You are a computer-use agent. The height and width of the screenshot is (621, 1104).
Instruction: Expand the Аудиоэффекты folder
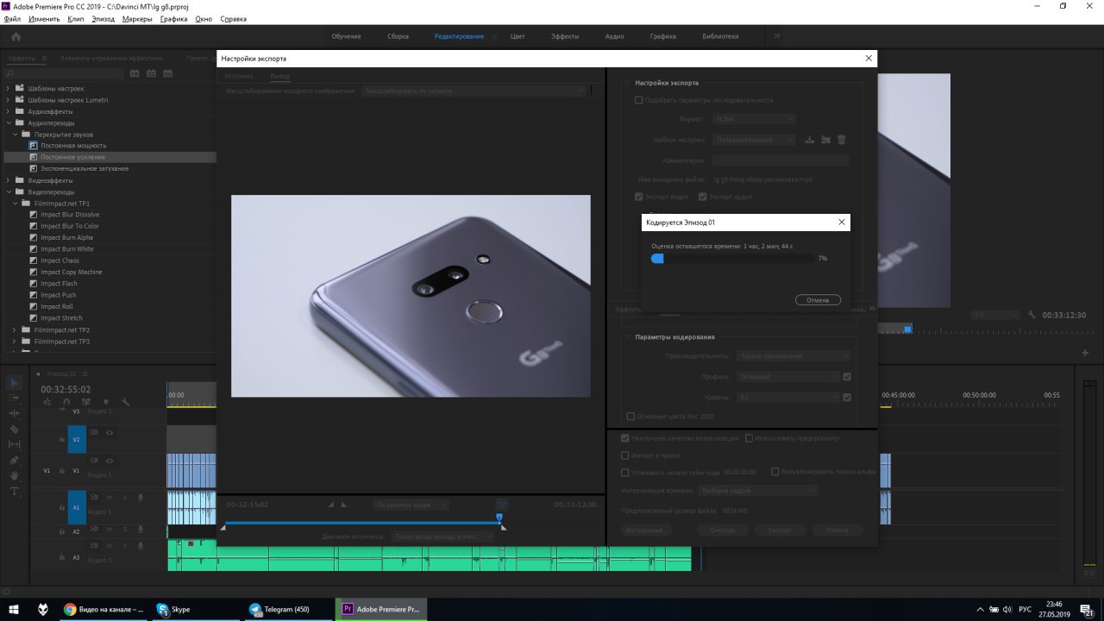9,111
